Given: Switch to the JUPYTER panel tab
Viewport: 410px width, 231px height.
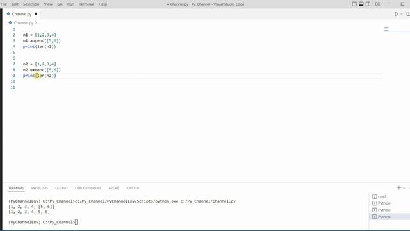Looking at the screenshot, I should point(133,188).
